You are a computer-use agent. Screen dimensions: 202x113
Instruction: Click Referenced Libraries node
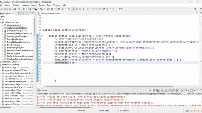10,65
